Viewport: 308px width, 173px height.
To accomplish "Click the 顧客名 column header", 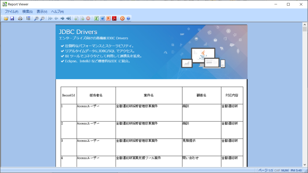I will [x=201, y=95].
